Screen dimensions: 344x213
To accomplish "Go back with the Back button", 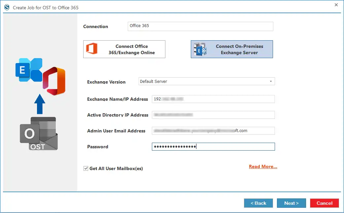I will pyautogui.click(x=258, y=203).
